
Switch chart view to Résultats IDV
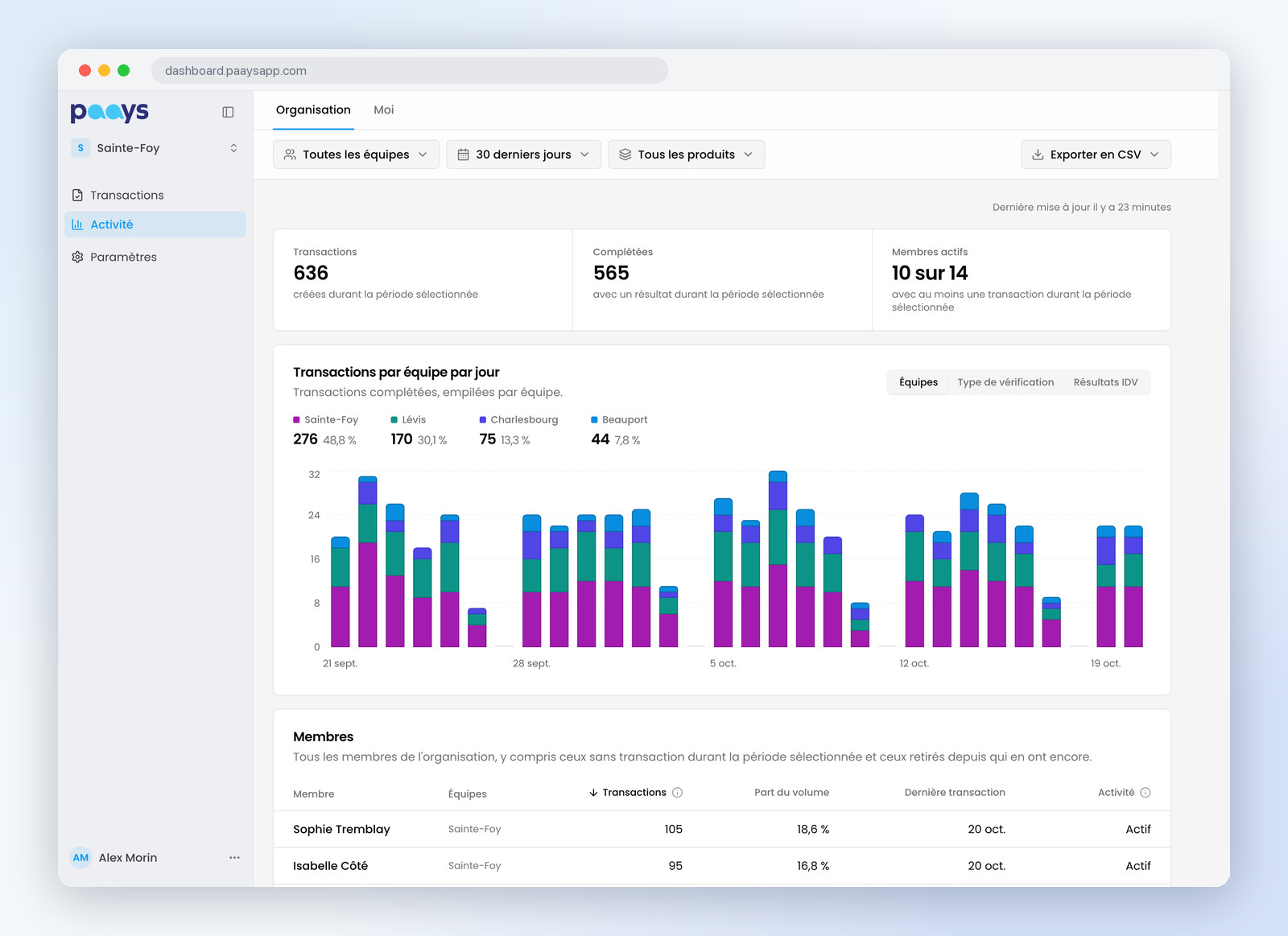[x=1105, y=382]
